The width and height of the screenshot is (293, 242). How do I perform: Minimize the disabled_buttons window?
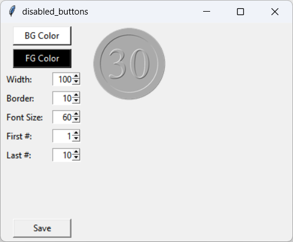click(x=207, y=12)
